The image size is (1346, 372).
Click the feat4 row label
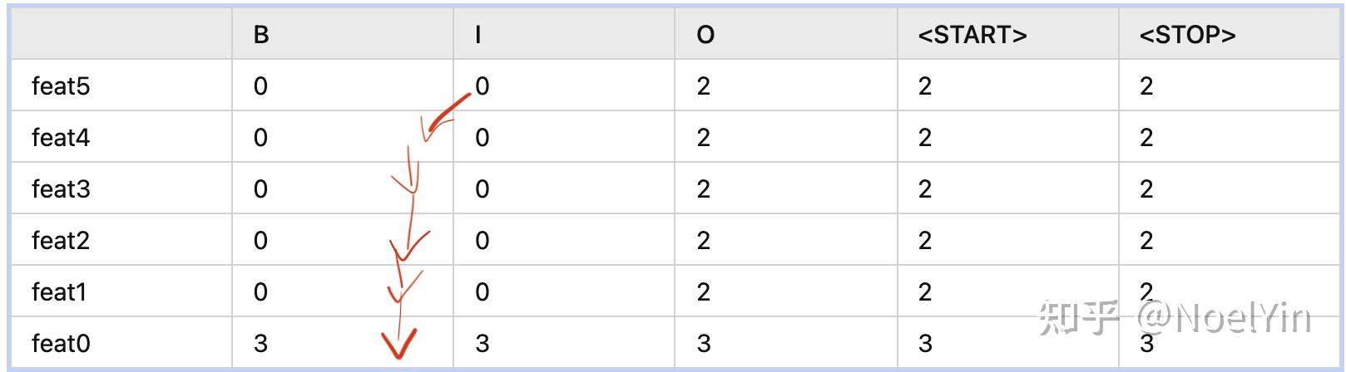[x=61, y=138]
